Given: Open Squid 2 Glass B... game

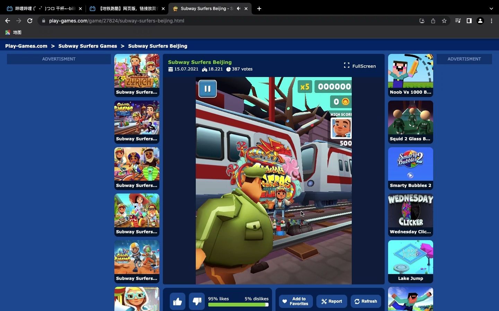Looking at the screenshot, I should click(411, 122).
